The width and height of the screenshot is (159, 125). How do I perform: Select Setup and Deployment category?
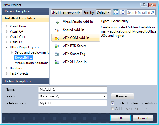(x=32, y=52)
